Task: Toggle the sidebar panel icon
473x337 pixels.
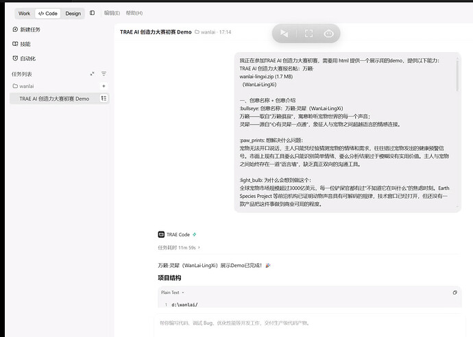Action: [93, 13]
